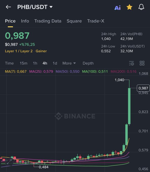Open the four-square grid layout icon

pyautogui.click(x=142, y=63)
